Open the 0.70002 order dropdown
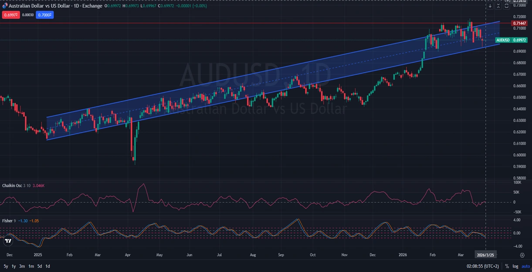 44,14
